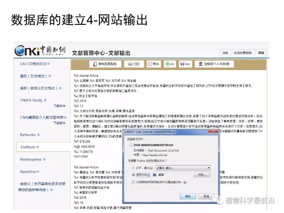Cancel the download with 取消

point(206,196)
